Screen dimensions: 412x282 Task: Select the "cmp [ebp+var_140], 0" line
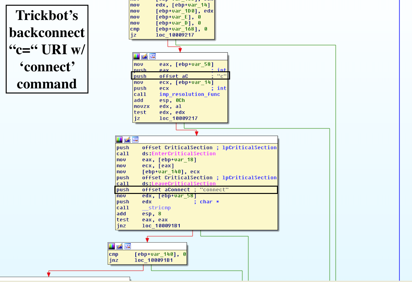point(147,254)
